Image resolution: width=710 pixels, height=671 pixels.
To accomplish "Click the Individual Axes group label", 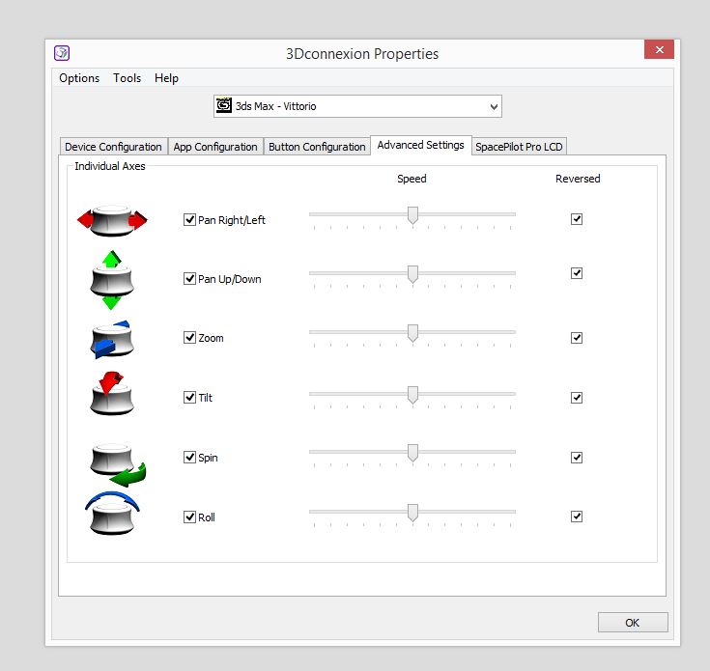I will point(110,166).
